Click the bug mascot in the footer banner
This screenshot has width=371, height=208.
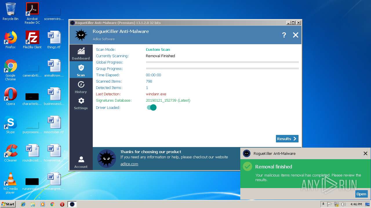(x=107, y=159)
